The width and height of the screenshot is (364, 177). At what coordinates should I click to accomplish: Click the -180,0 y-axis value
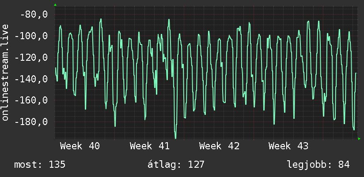[31, 122]
